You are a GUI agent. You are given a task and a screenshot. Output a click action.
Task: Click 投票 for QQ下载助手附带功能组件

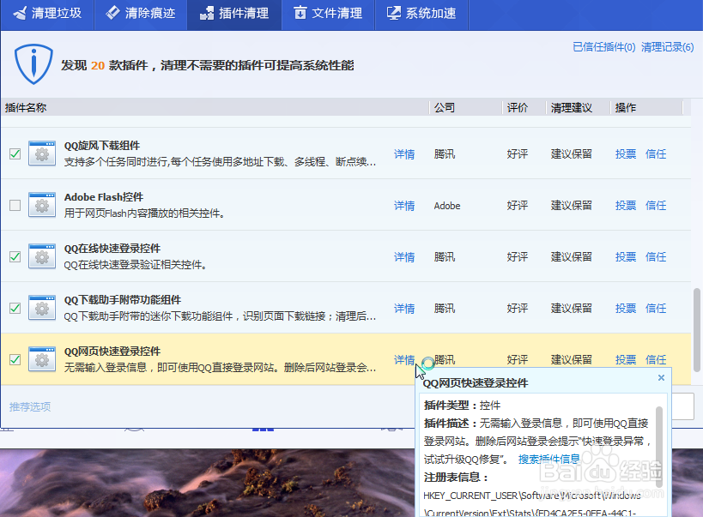626,309
